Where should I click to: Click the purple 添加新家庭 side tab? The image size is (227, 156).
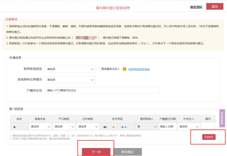222,118
